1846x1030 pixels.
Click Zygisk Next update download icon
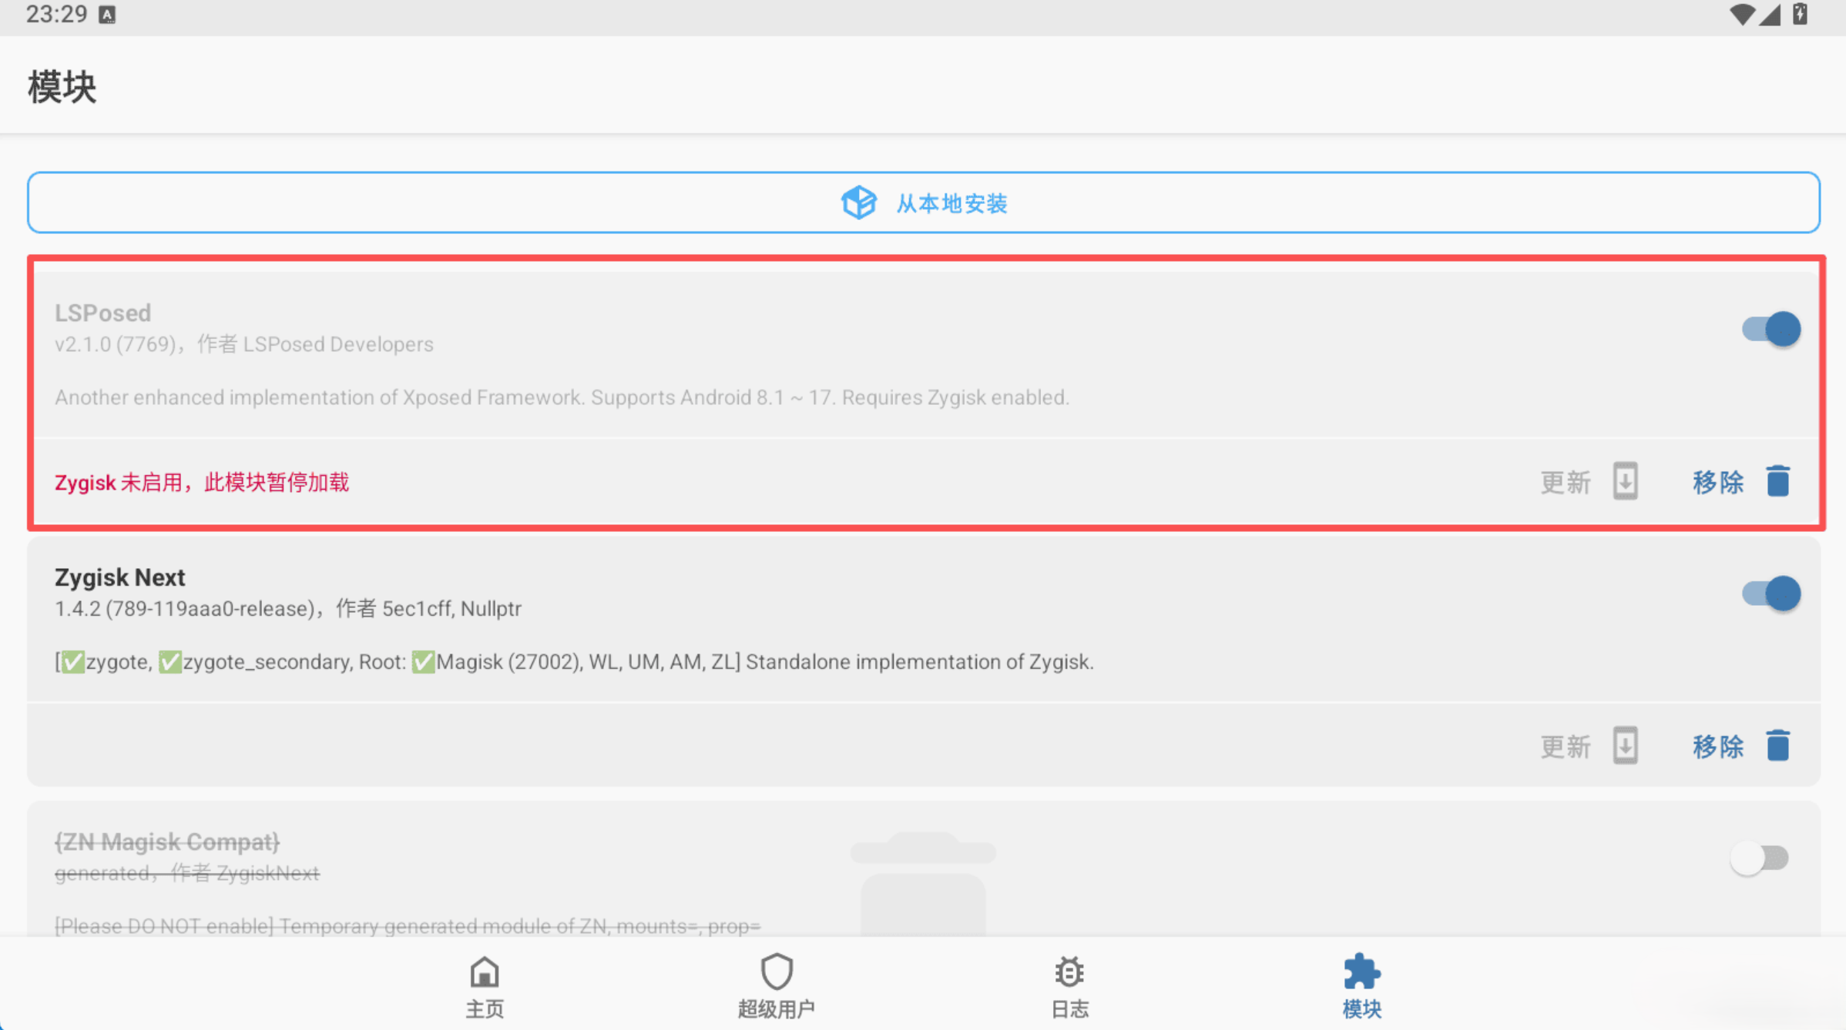1626,746
